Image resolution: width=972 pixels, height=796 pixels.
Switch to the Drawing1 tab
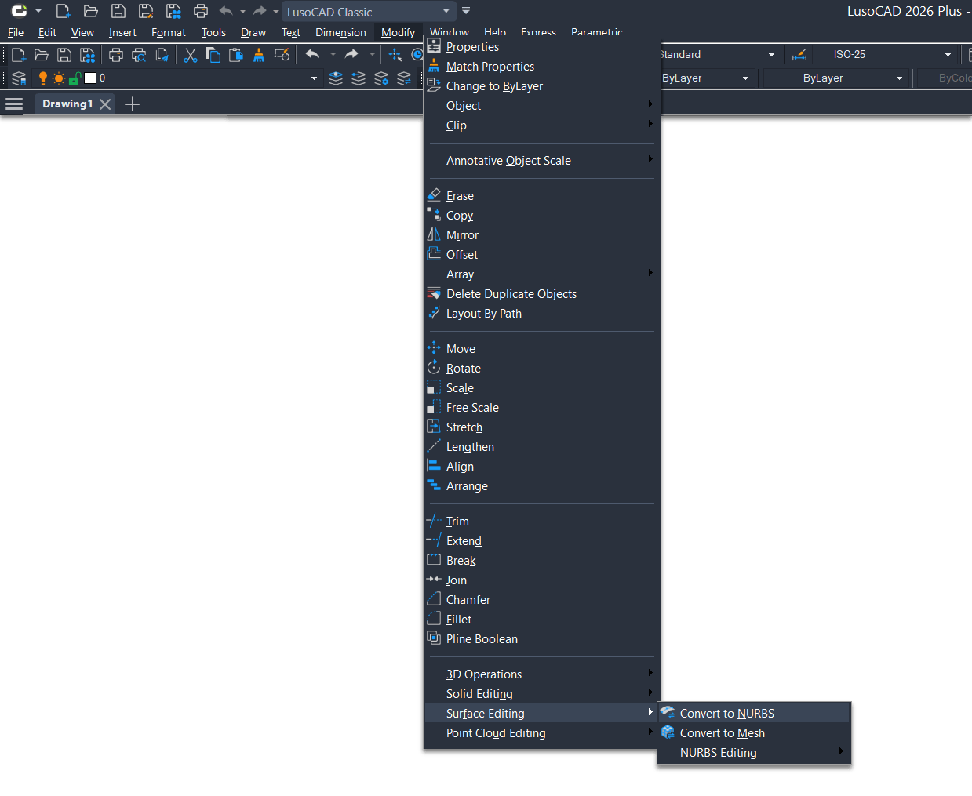67,104
